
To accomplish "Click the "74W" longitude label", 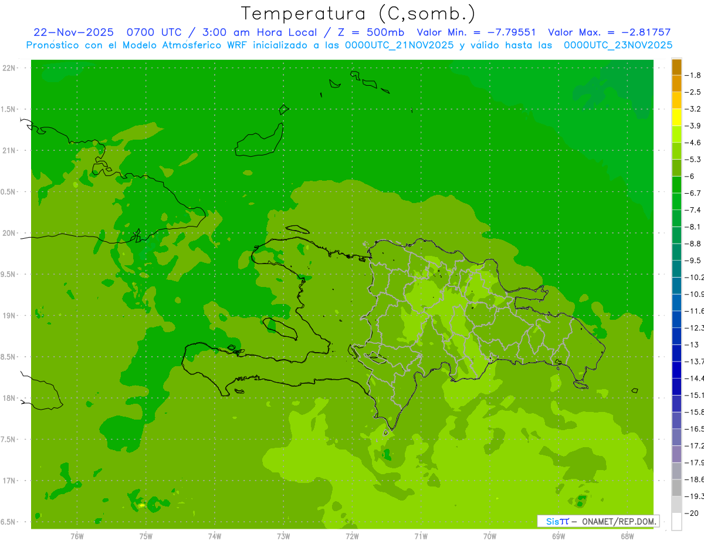I will (x=214, y=536).
